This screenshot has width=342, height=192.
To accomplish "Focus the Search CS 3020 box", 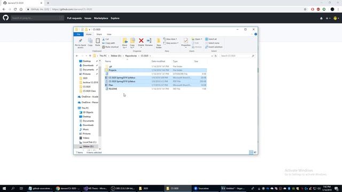I will [x=237, y=56].
